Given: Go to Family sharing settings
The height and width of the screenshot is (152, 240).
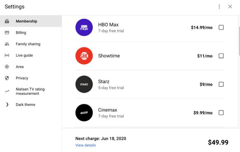Looking at the screenshot, I should click(31, 44).
